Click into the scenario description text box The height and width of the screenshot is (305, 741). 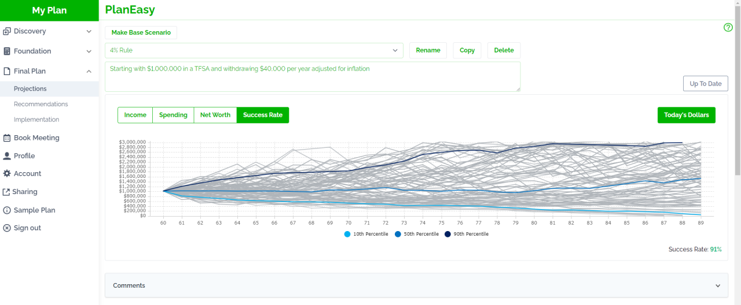pyautogui.click(x=312, y=77)
